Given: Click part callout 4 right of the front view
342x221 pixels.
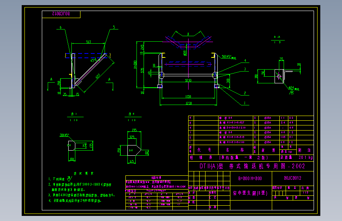Looking at the screenshot, I should point(245,61).
